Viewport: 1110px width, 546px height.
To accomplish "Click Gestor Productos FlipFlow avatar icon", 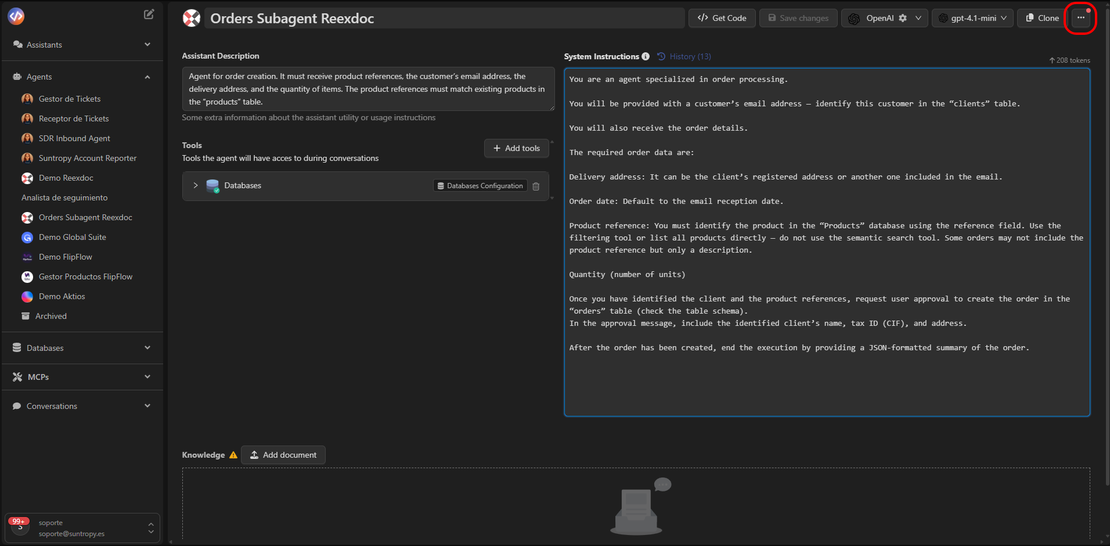I will pyautogui.click(x=27, y=276).
